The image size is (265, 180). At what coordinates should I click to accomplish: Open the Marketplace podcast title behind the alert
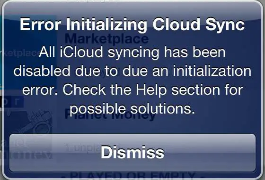click(x=106, y=39)
